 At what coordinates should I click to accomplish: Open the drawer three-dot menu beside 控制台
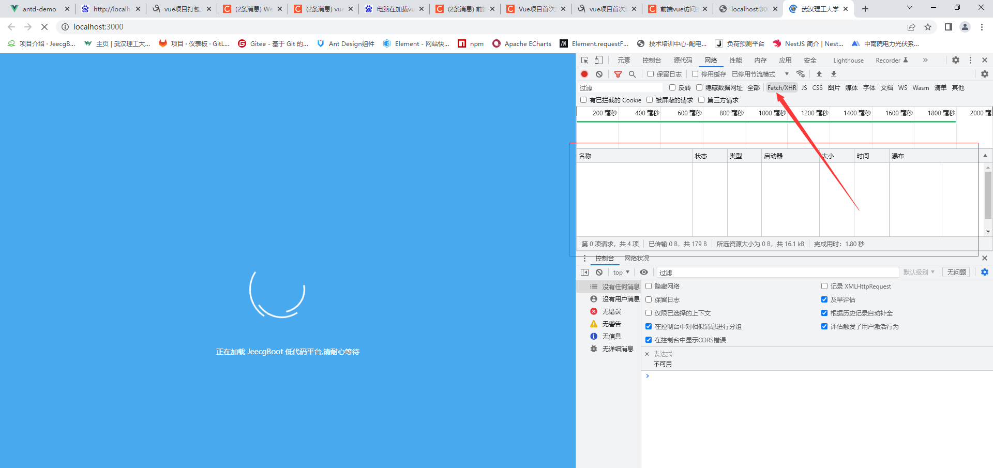(x=585, y=258)
